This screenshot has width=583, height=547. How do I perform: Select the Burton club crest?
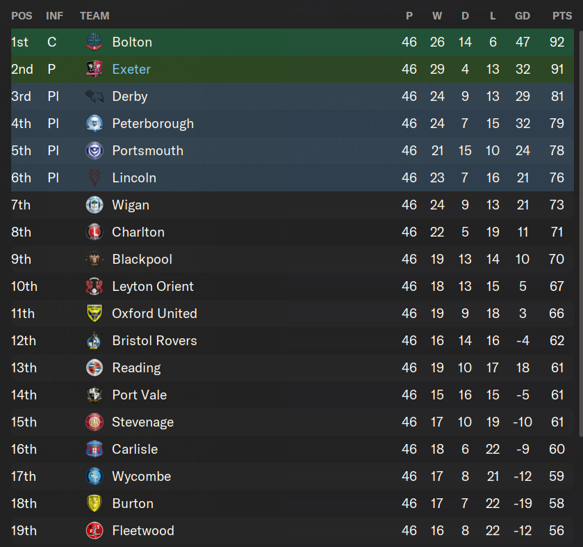pos(94,503)
